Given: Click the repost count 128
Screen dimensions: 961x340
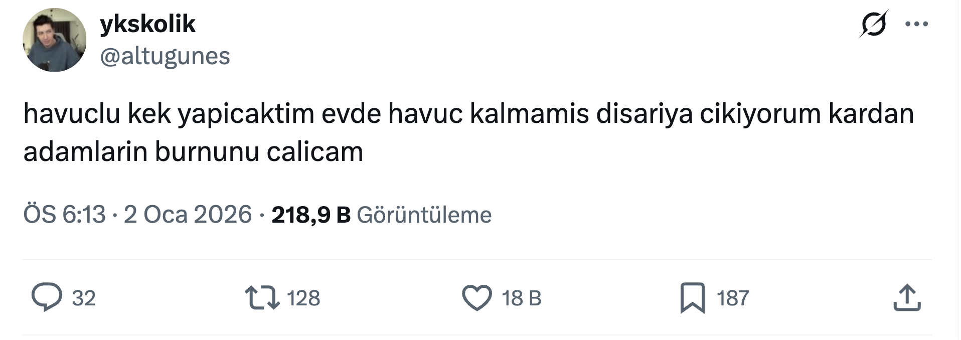Looking at the screenshot, I should [x=303, y=298].
